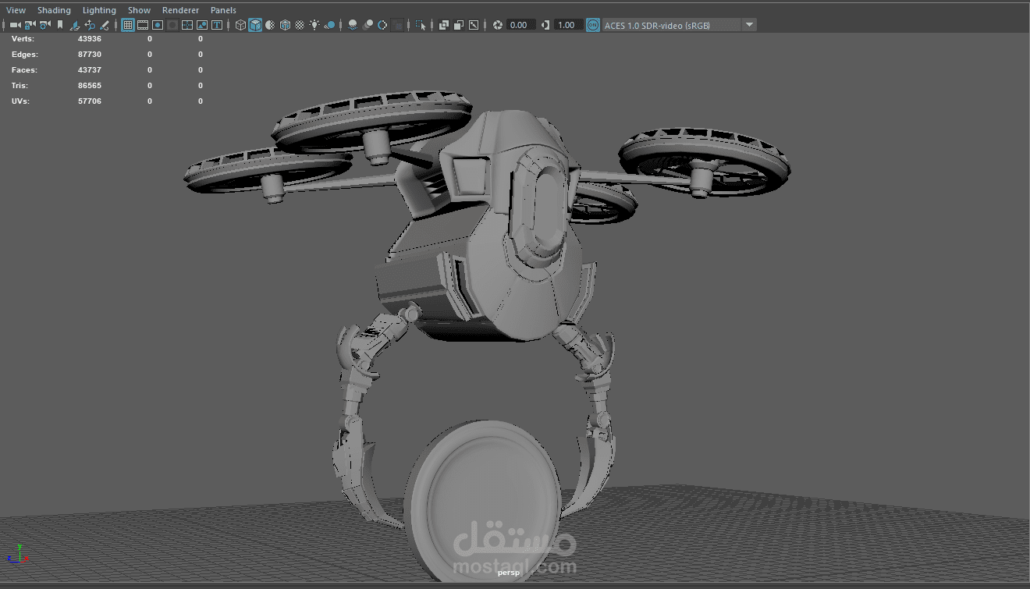Toggle the Resolution Gate display
1030x589 pixels.
[x=158, y=25]
